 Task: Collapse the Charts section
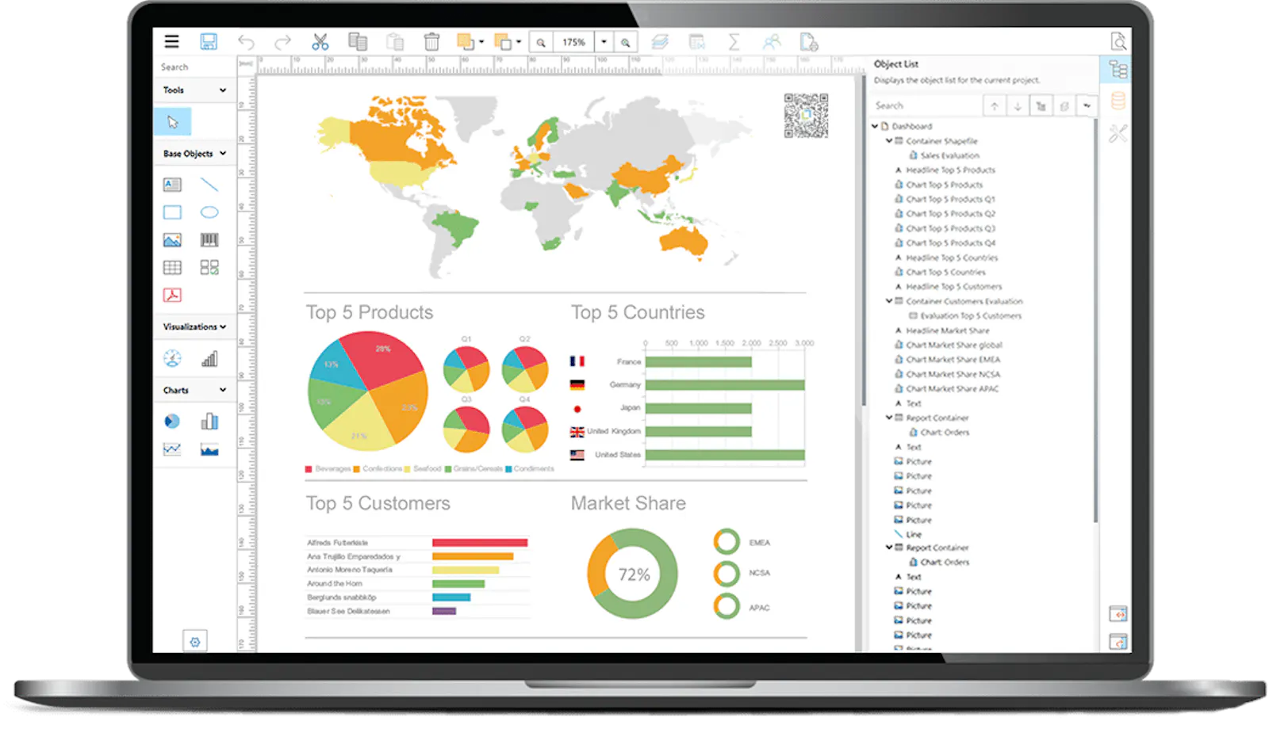(223, 390)
